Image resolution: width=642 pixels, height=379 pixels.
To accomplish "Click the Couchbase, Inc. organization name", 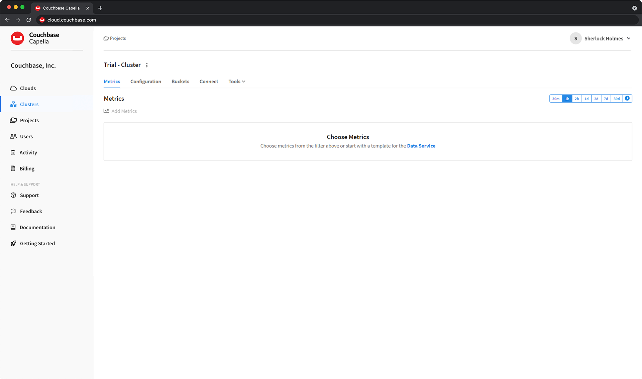I will coord(33,66).
